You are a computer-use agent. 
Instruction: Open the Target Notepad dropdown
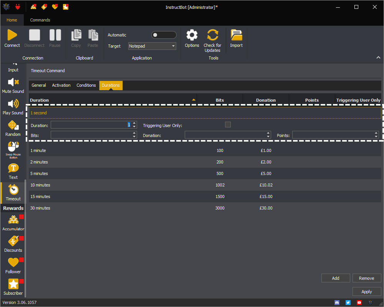152,46
